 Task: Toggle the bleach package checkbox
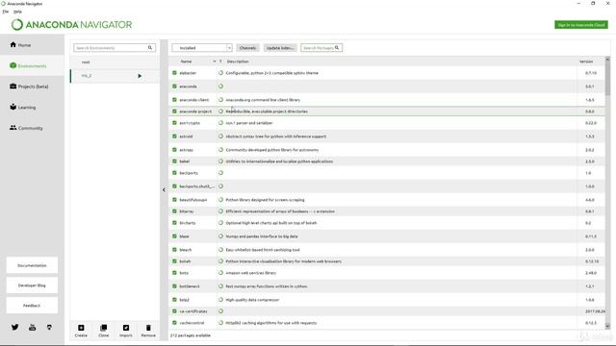tap(174, 250)
